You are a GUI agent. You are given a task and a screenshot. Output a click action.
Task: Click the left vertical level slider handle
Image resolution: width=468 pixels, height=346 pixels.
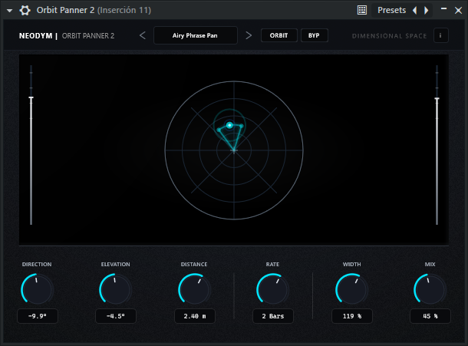tap(31, 98)
